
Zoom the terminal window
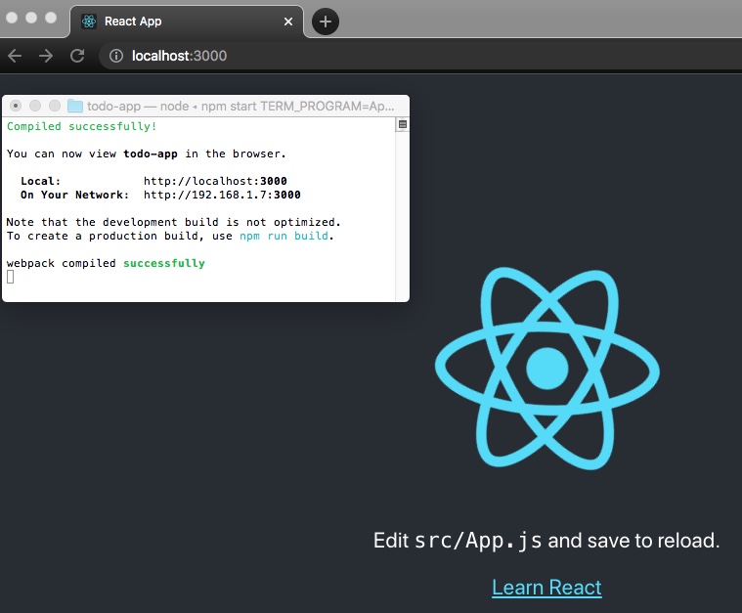55,106
